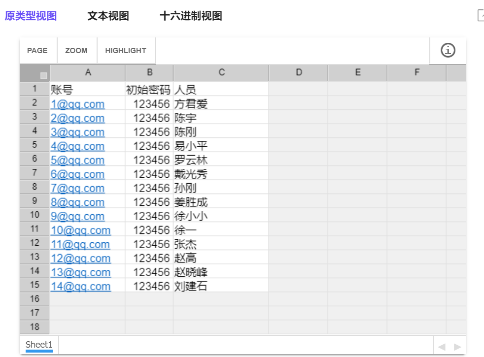Select the cell containing 徐小小
Viewport: 484px width, 357px height.
(x=221, y=216)
